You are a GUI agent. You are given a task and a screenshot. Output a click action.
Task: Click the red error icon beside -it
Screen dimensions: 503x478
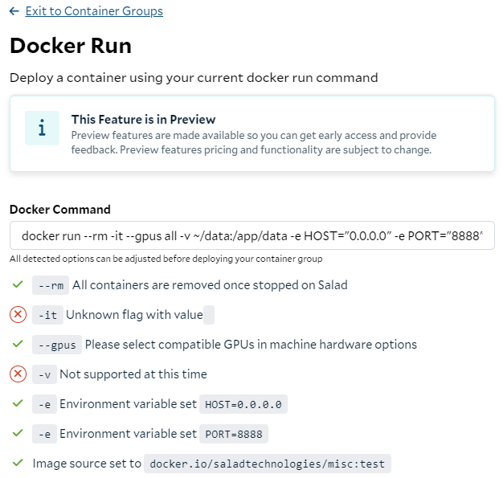click(x=18, y=314)
